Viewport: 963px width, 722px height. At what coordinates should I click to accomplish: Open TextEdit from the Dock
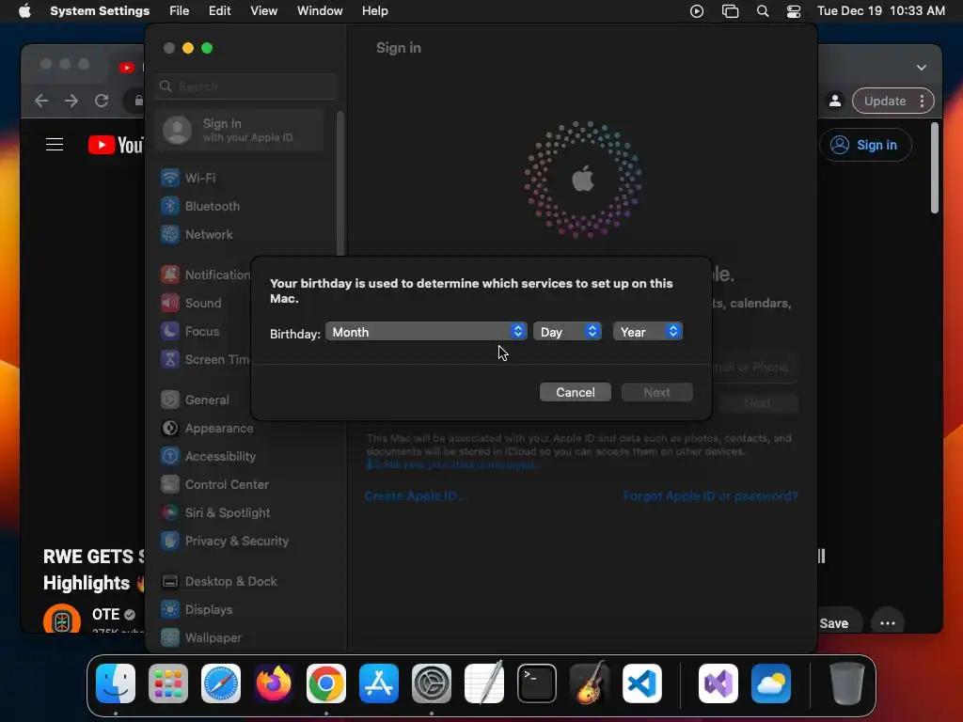coord(484,683)
